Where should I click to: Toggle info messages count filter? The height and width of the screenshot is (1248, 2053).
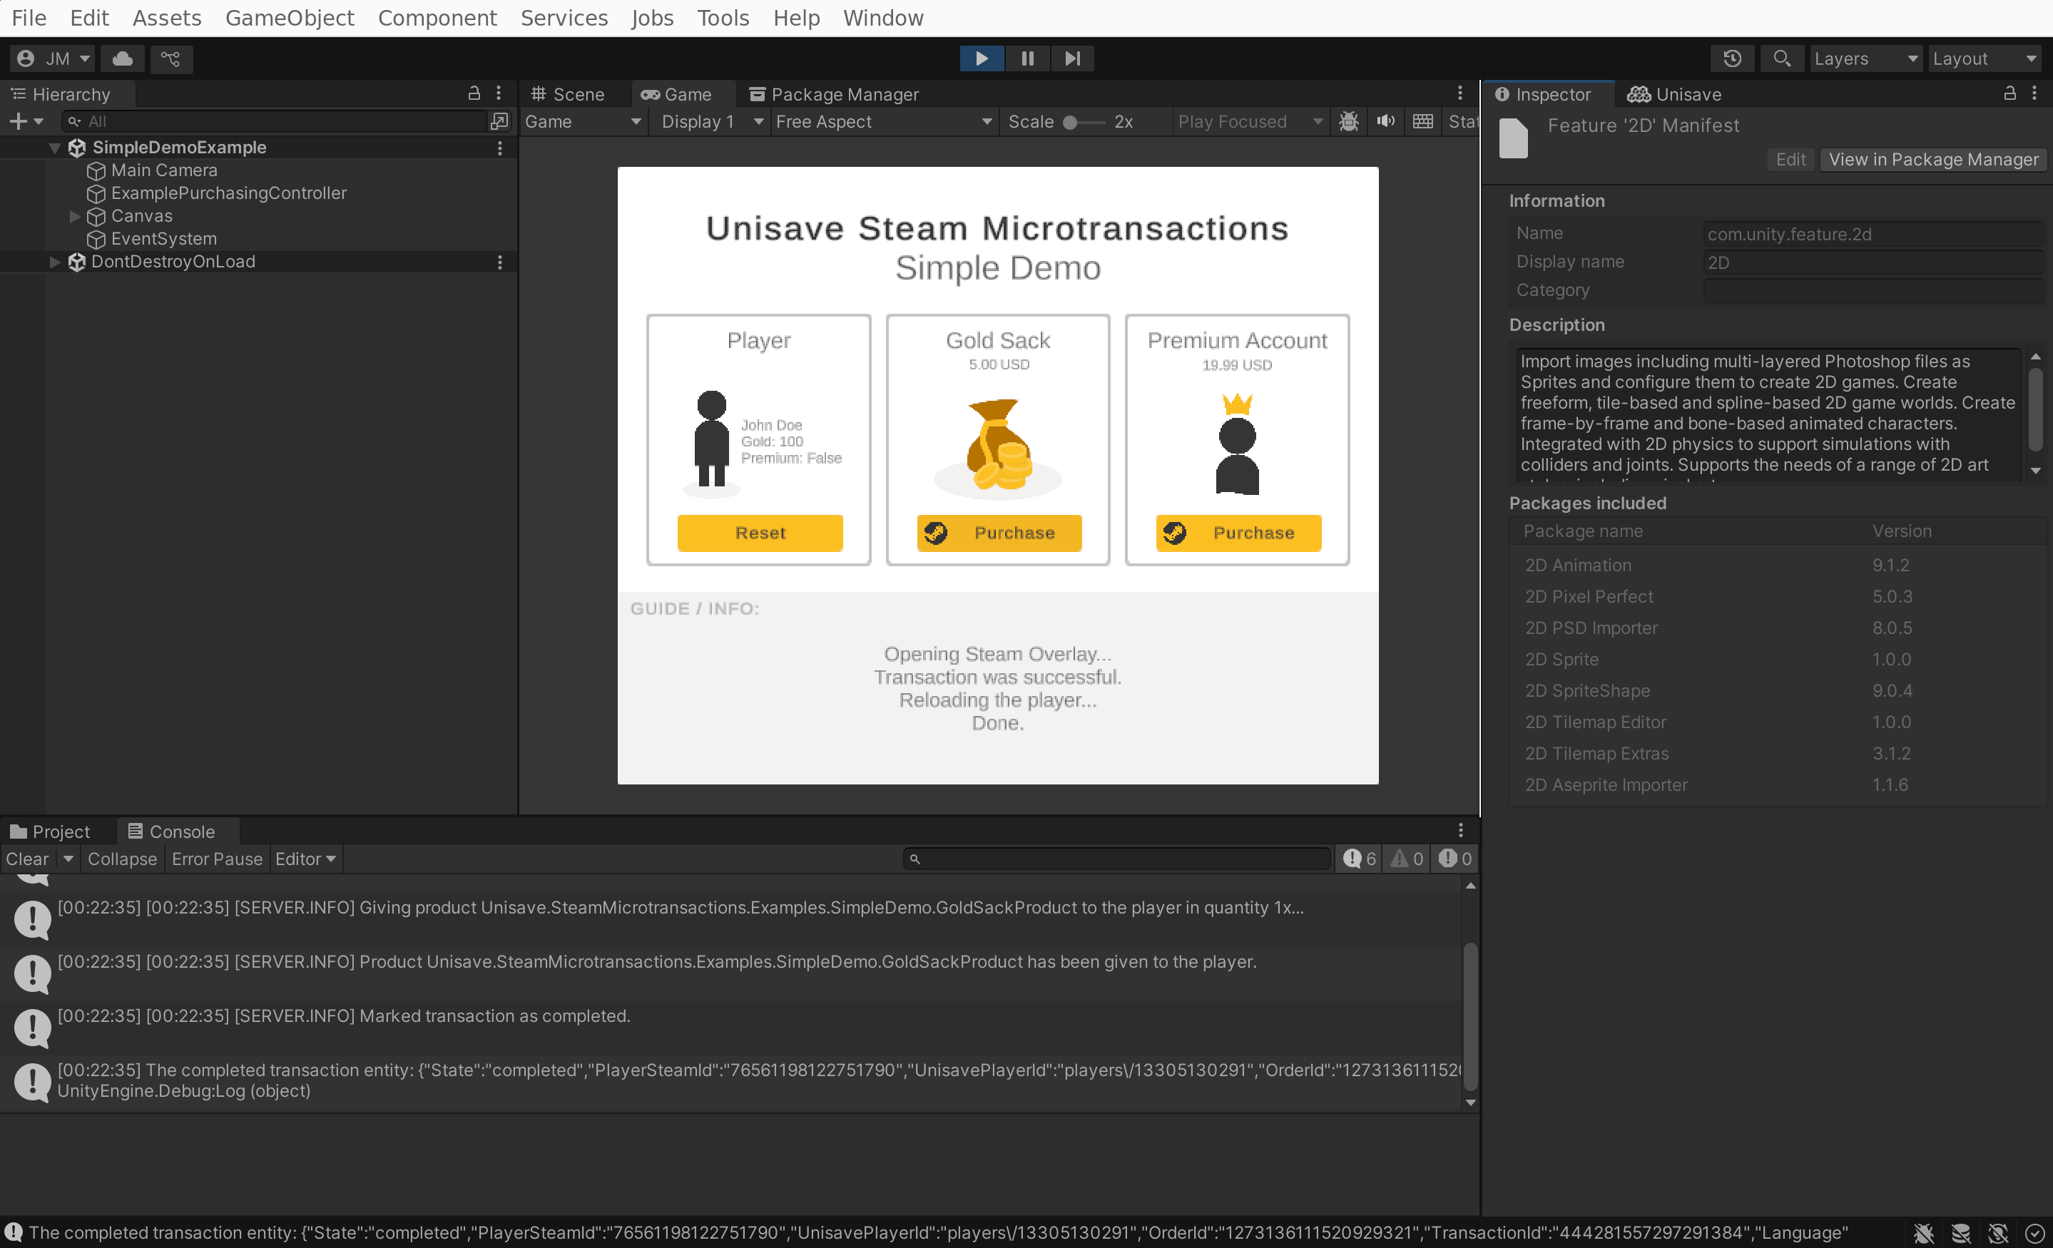click(1360, 859)
